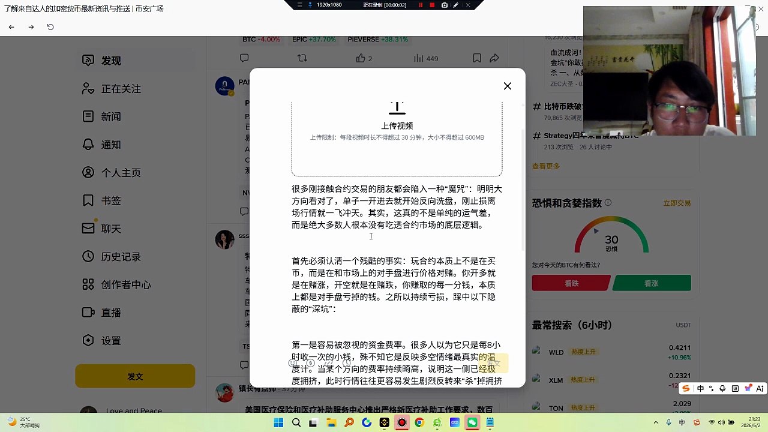Stop the screen recording
The width and height of the screenshot is (768, 432).
[x=432, y=5]
